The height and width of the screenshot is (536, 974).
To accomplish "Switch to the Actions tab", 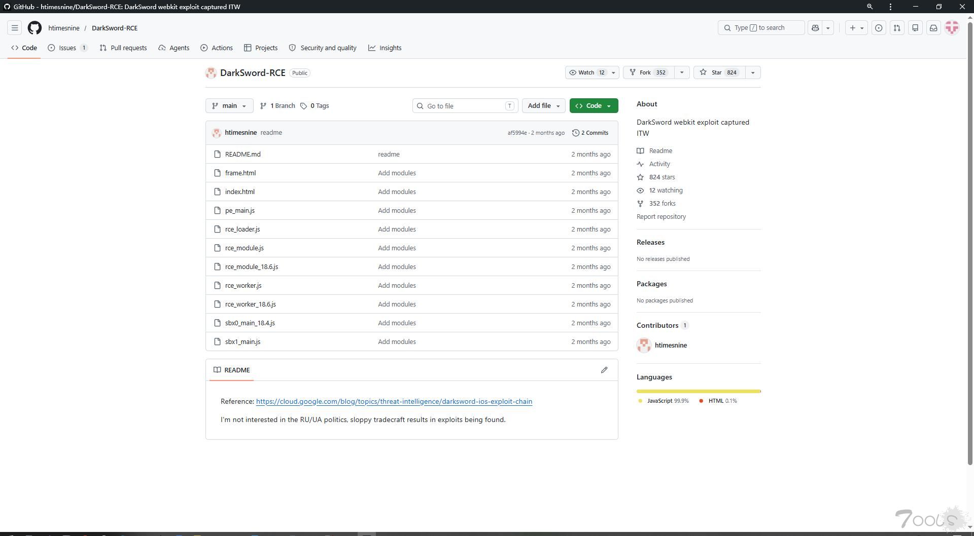I will [217, 48].
